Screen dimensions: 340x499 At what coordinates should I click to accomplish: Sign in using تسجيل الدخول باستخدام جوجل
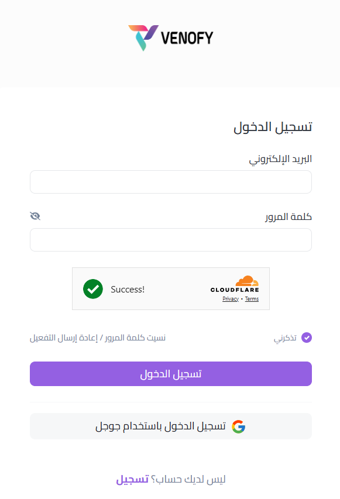click(171, 426)
